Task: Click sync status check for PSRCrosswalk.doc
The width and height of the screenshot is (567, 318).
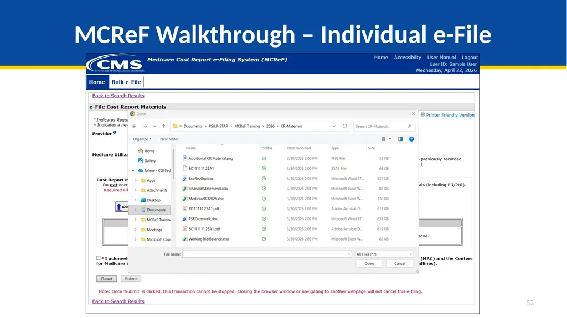Action: tap(264, 219)
